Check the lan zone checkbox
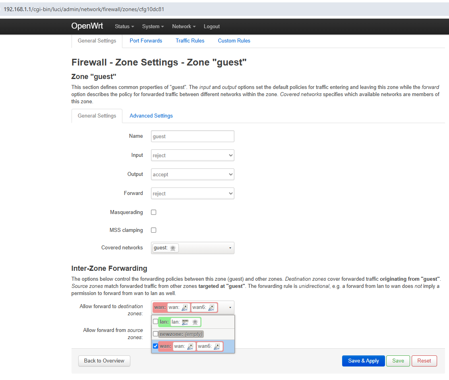 (x=155, y=322)
